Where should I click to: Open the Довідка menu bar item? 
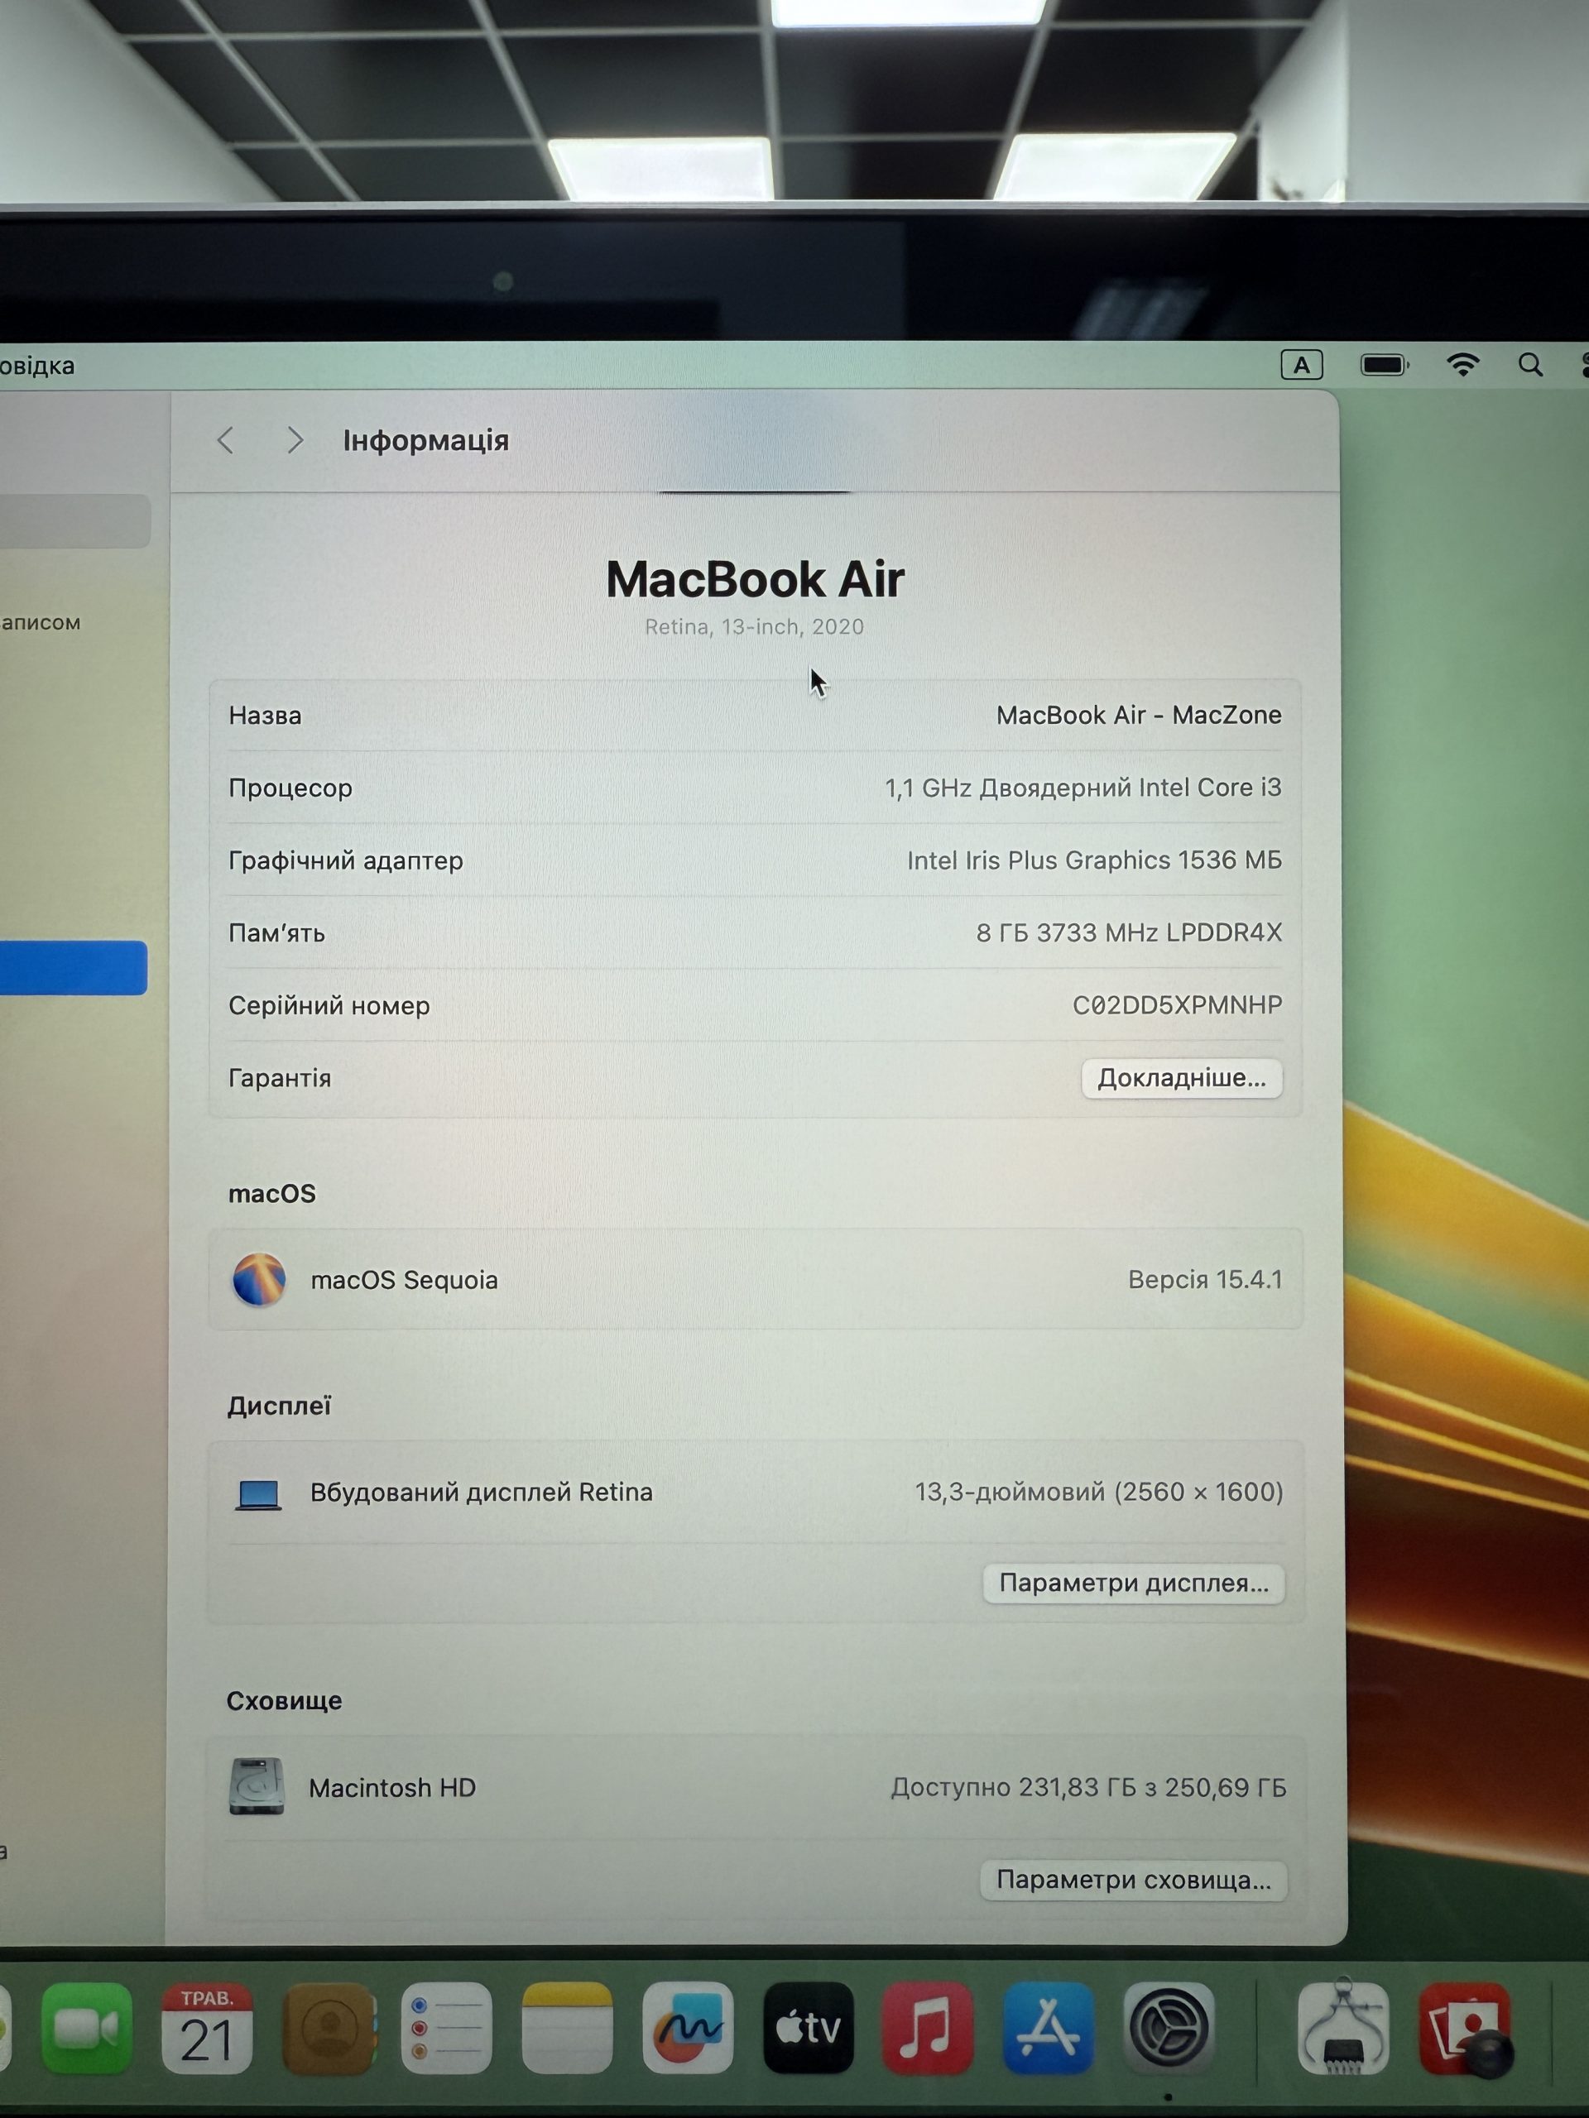(x=37, y=366)
